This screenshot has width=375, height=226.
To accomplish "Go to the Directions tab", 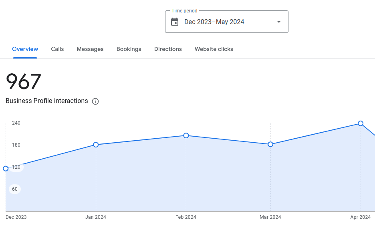I will tap(168, 49).
